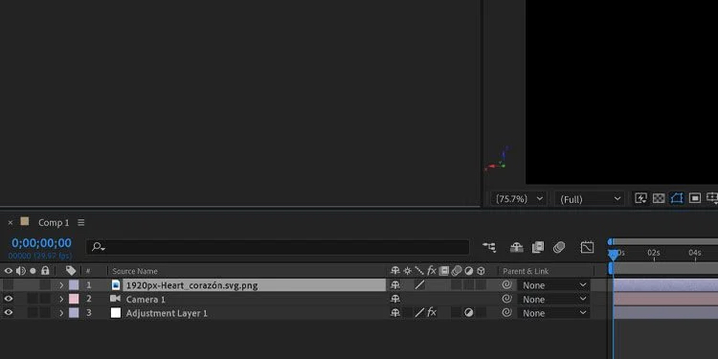Open the Comp 1 panel menu

click(x=81, y=222)
